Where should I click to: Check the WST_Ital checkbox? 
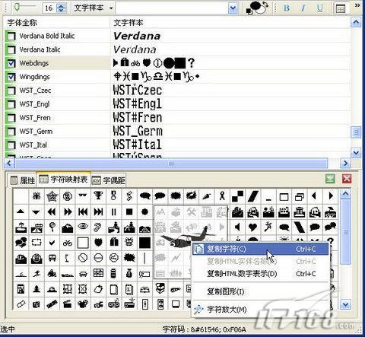(11, 145)
